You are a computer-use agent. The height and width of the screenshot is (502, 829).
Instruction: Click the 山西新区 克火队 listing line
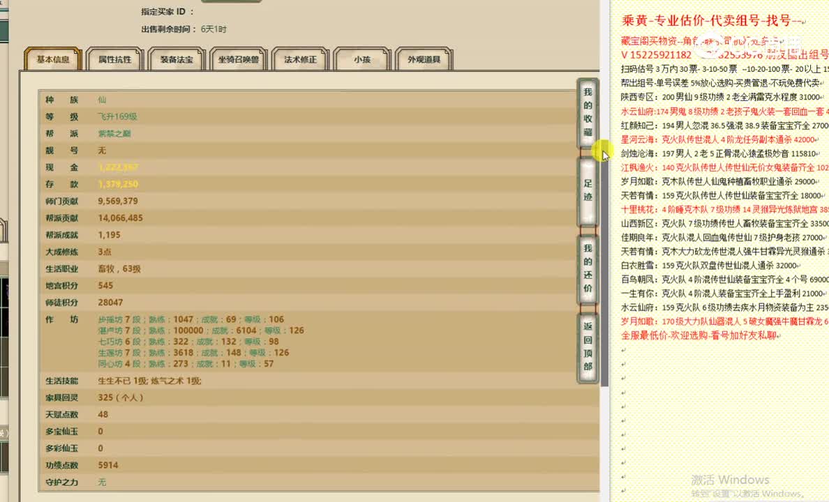click(x=725, y=224)
